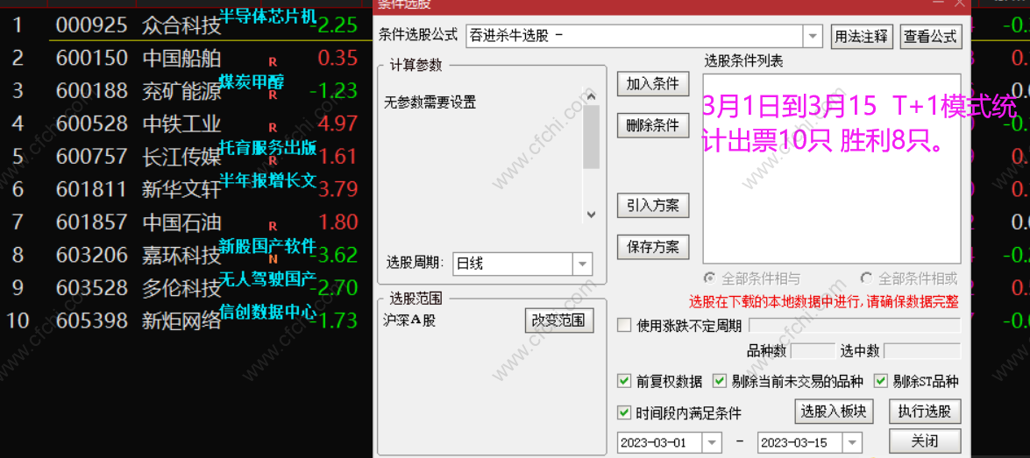Toggle the 前复权数据 checkbox
Image resolution: width=1030 pixels, height=458 pixels.
pyautogui.click(x=624, y=381)
